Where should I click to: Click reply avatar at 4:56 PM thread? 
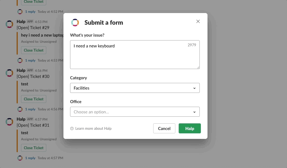(20, 109)
